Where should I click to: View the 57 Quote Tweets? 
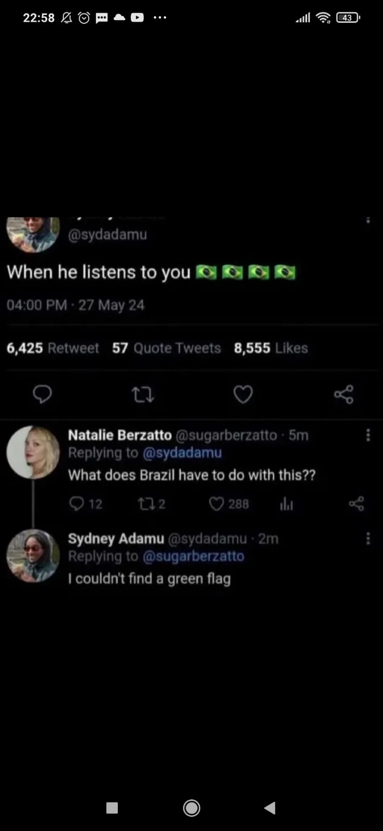pyautogui.click(x=166, y=348)
